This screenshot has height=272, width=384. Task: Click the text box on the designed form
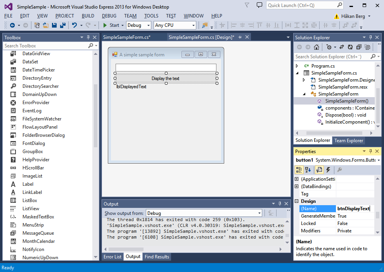click(166, 68)
